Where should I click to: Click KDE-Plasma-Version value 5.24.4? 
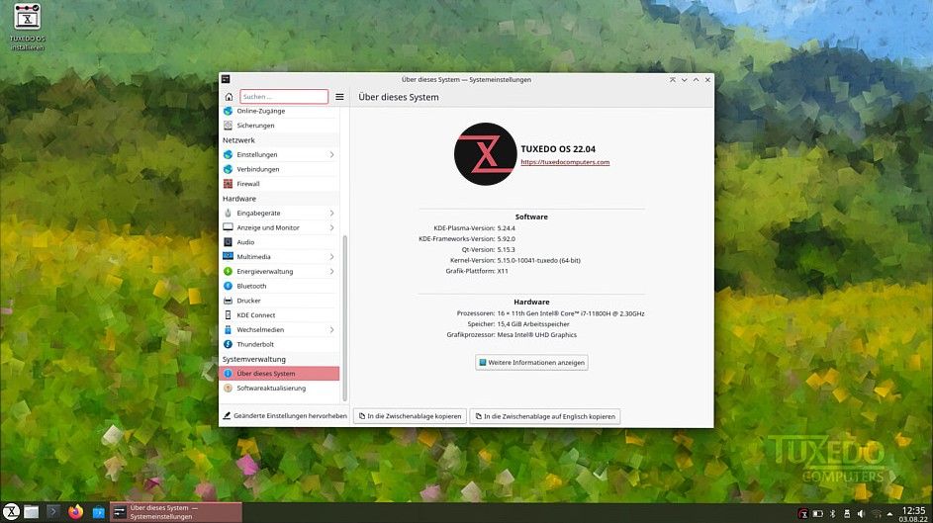pyautogui.click(x=507, y=228)
